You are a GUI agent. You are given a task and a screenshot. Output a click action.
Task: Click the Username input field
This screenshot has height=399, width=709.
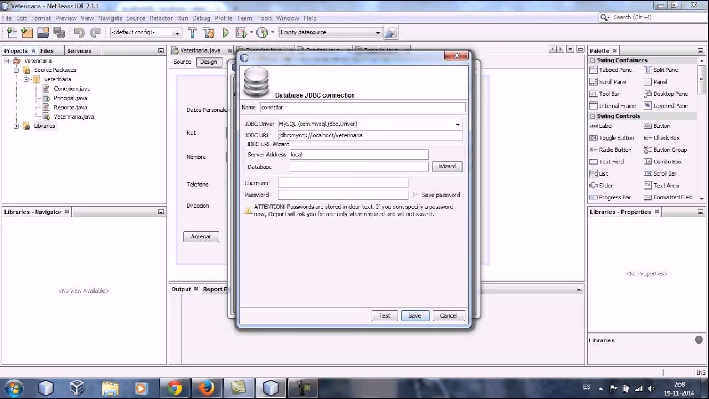pos(342,183)
